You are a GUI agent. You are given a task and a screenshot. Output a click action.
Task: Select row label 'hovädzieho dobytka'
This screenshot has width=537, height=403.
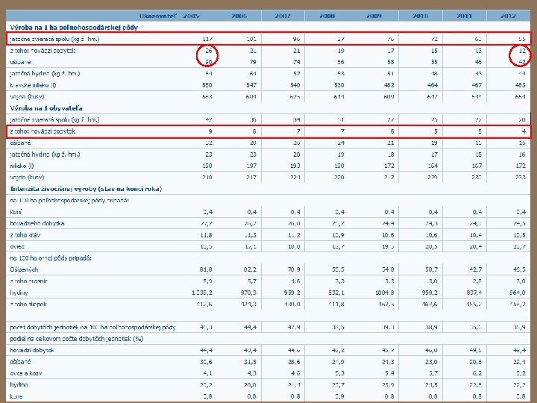click(37, 223)
